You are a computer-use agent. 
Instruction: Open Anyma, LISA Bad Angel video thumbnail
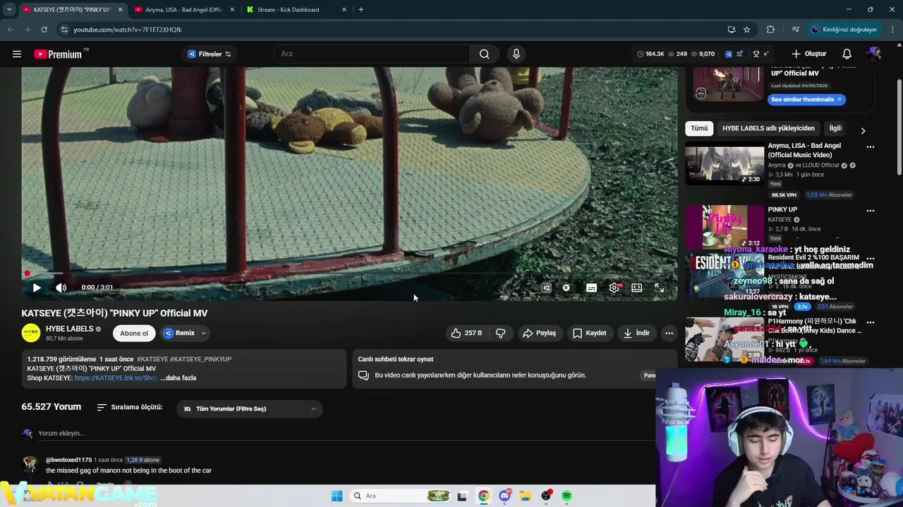point(725,164)
